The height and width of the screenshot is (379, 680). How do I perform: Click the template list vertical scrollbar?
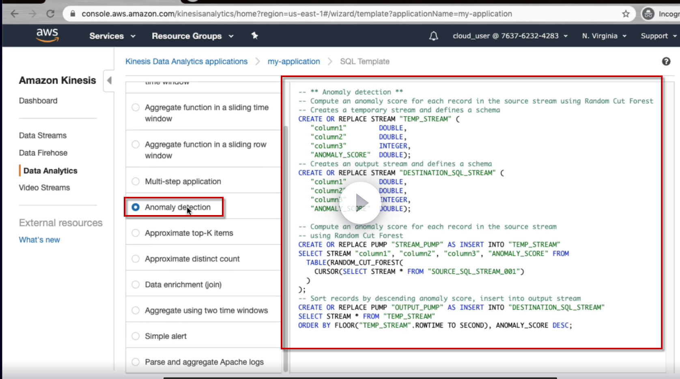click(286, 243)
